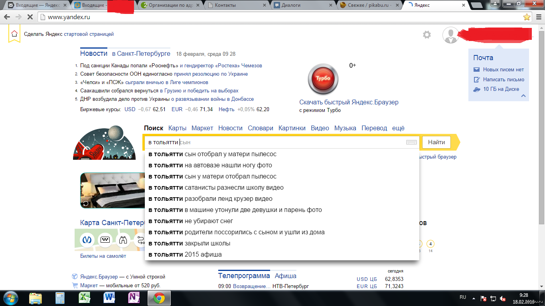
Task: Open the on-screen keyboard icon in search box
Action: click(411, 142)
